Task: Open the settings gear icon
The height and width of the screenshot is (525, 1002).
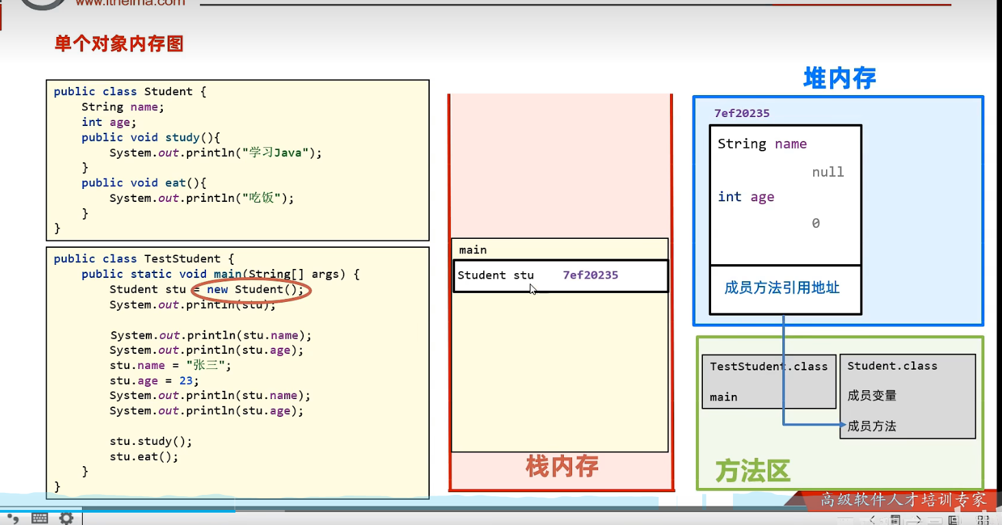Action: 66,518
